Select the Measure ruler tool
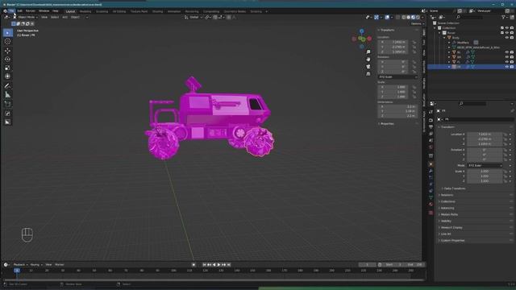Screen dimensions: 516x290 pos(7,95)
